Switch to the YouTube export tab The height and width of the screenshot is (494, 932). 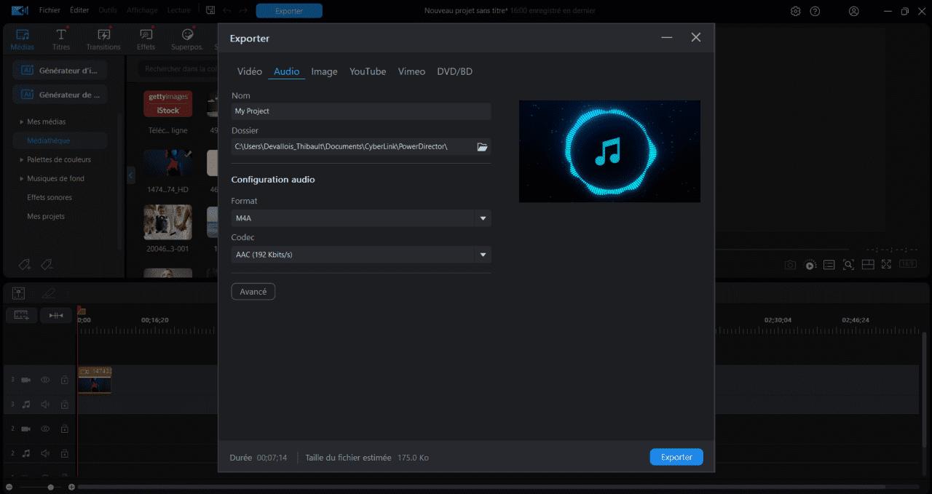point(368,71)
